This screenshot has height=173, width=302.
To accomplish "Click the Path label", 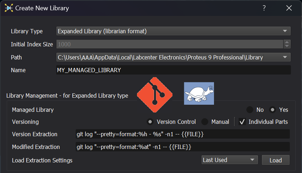I will [x=16, y=57].
